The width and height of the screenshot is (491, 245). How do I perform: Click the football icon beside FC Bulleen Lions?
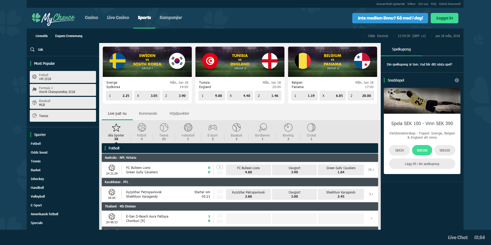tap(112, 168)
